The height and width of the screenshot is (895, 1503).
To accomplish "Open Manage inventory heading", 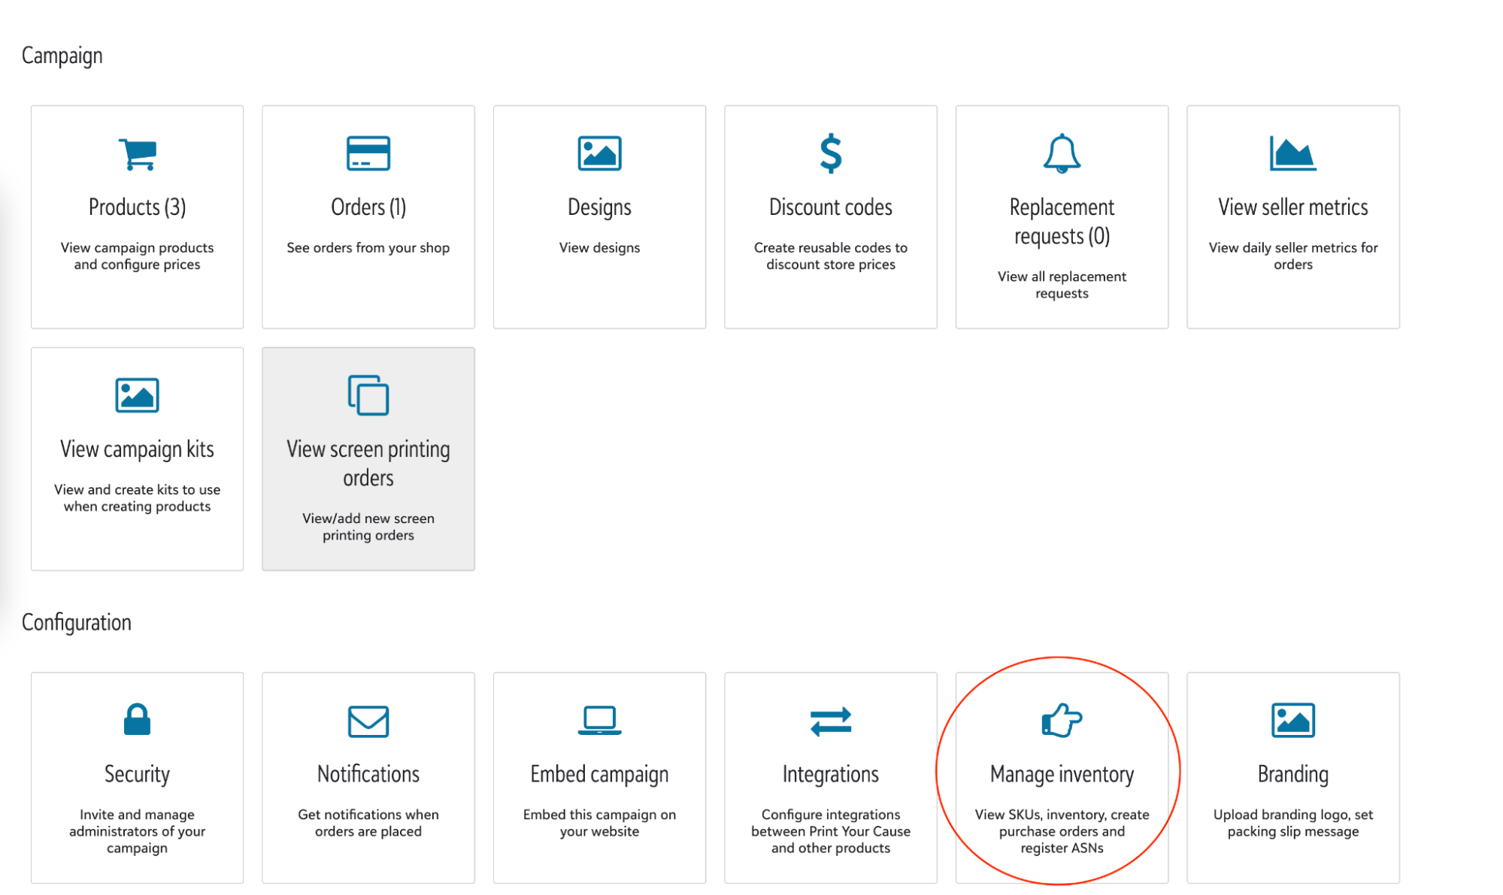I will coord(1061,774).
